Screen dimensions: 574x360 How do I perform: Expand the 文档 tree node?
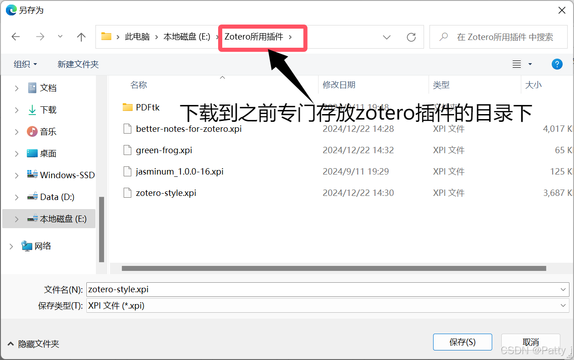[x=17, y=88]
